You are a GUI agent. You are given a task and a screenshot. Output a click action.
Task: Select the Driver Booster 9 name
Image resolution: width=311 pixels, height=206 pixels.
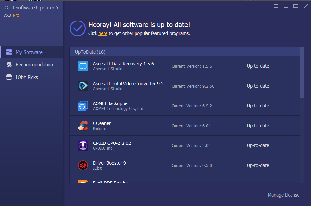109,163
